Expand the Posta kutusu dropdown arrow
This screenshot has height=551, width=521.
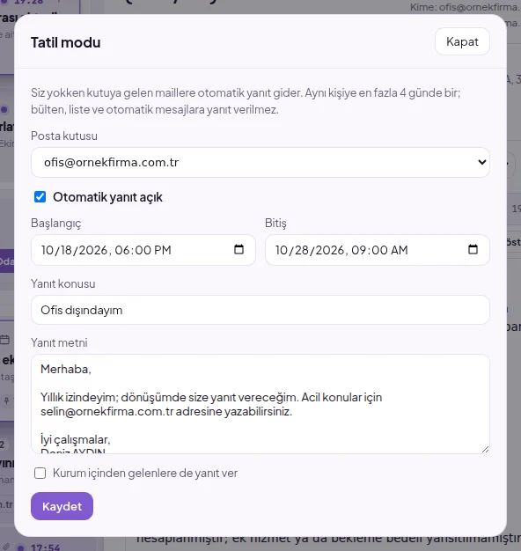tap(481, 162)
